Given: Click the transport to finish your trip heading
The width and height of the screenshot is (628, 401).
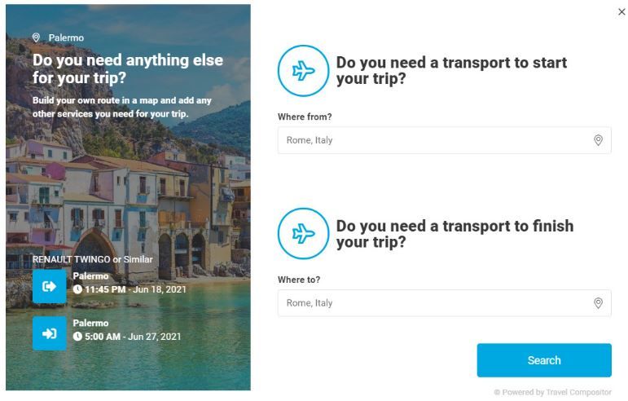Looking at the screenshot, I should click(455, 234).
